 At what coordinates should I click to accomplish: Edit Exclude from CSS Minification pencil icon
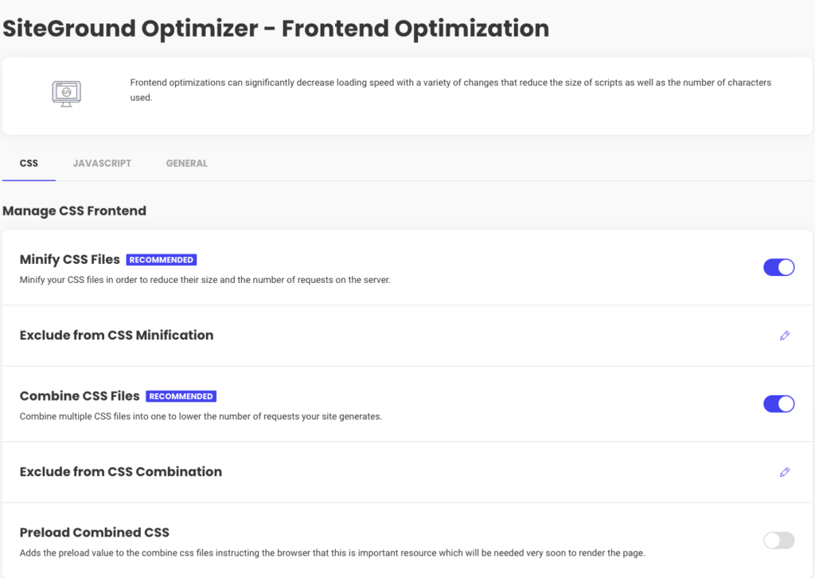pyautogui.click(x=784, y=336)
